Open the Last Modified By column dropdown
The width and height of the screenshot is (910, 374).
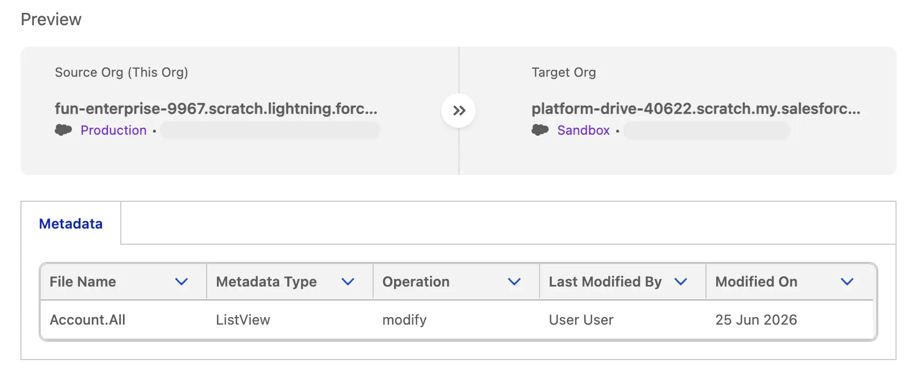[681, 282]
